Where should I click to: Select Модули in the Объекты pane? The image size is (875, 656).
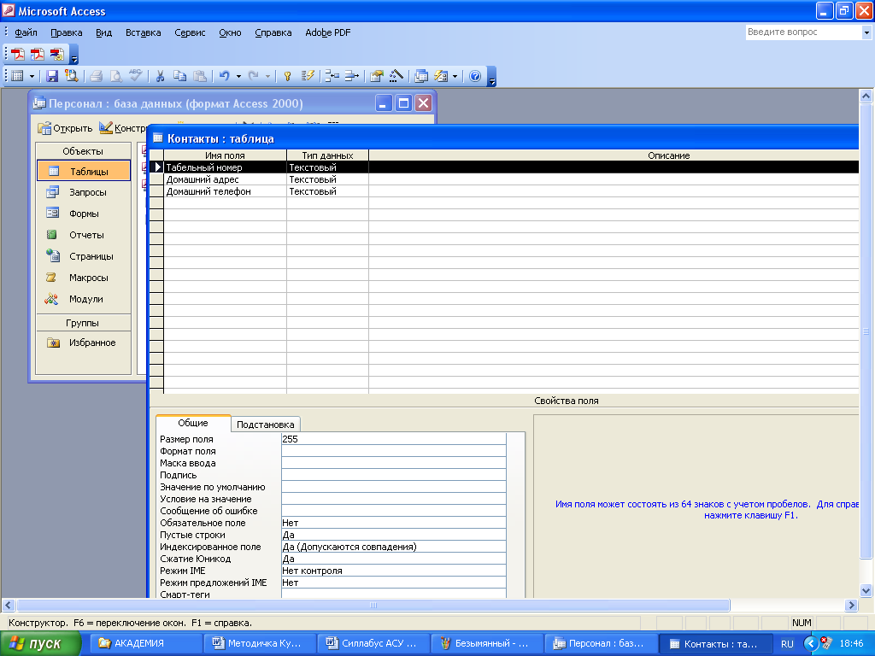[x=84, y=299]
